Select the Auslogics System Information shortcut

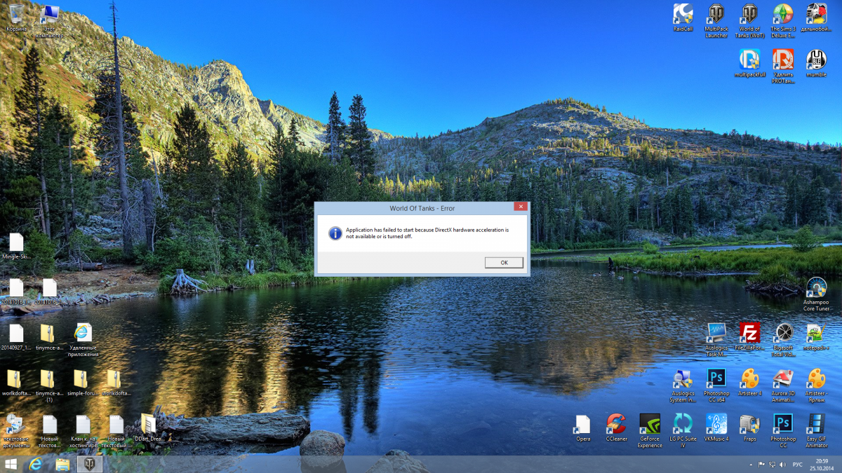pos(683,386)
